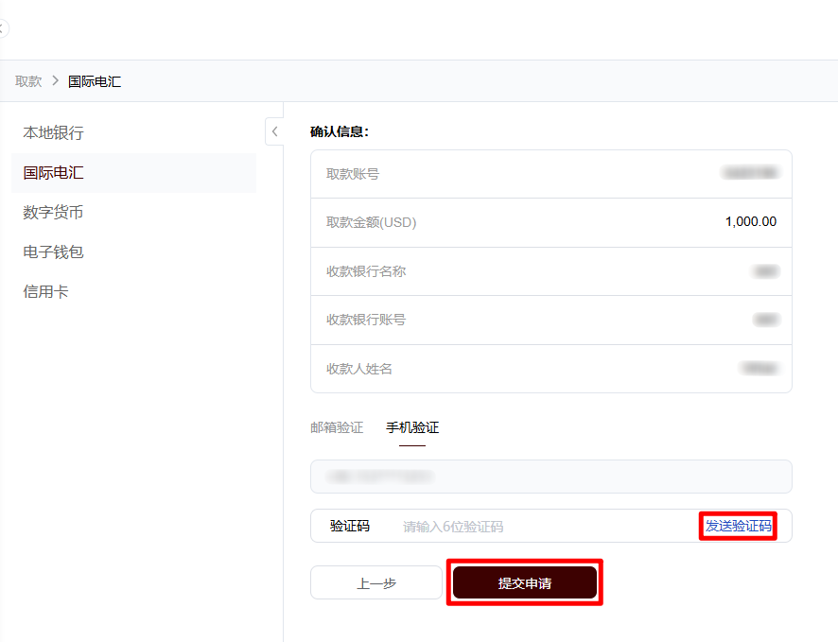The image size is (838, 642).
Task: Submit with 提交申请 button
Action: coord(525,582)
